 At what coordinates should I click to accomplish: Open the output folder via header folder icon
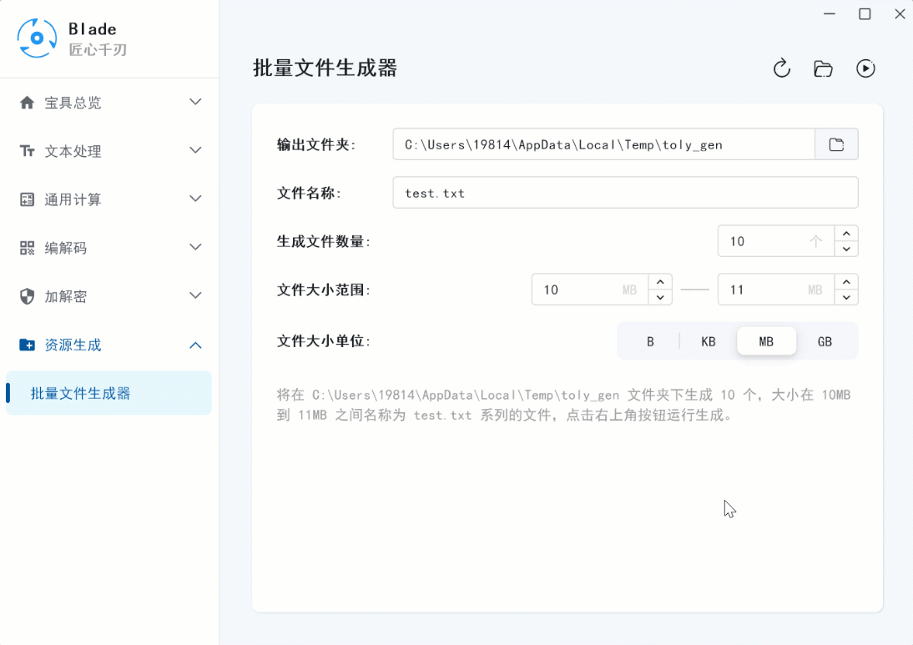823,68
